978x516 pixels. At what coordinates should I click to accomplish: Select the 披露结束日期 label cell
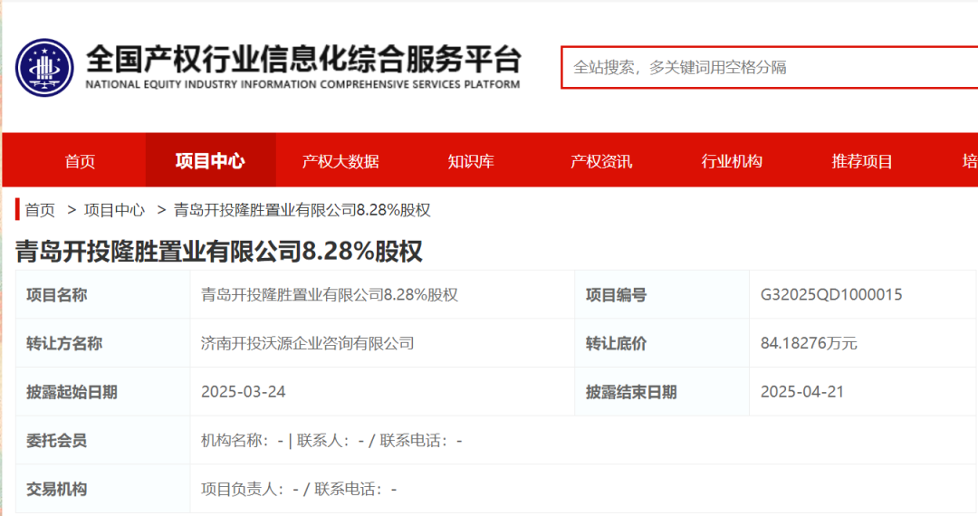point(662,392)
